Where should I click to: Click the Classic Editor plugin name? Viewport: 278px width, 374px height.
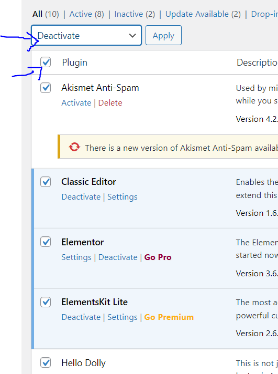88,182
